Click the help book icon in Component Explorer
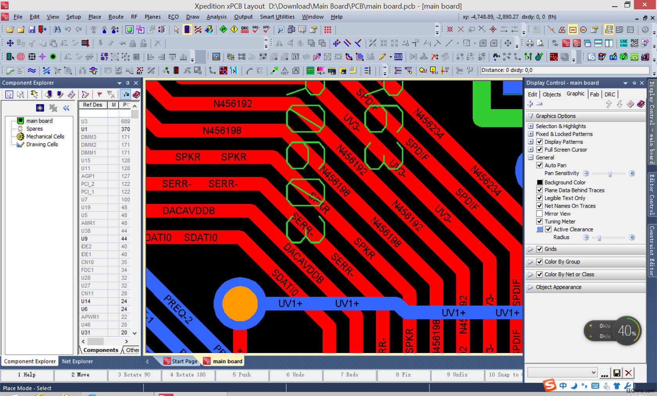The image size is (657, 396). pos(136,95)
